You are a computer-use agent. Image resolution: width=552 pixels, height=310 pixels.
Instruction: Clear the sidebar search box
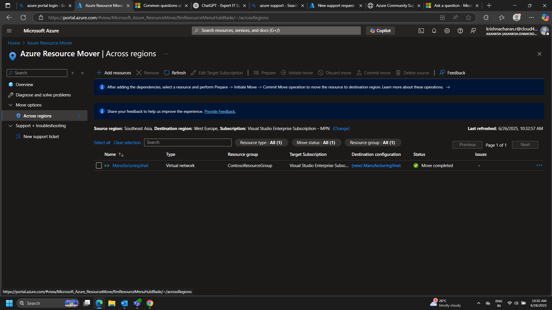72,73
